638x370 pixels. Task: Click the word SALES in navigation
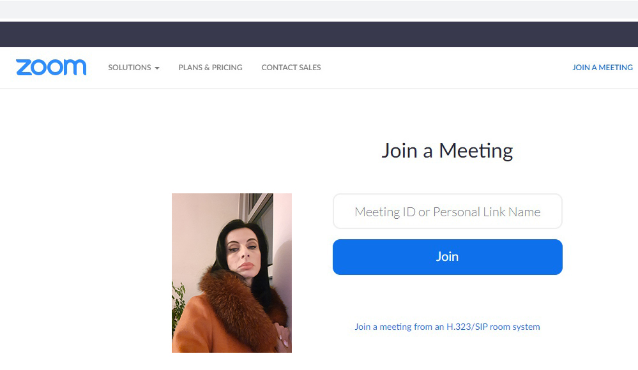point(310,68)
